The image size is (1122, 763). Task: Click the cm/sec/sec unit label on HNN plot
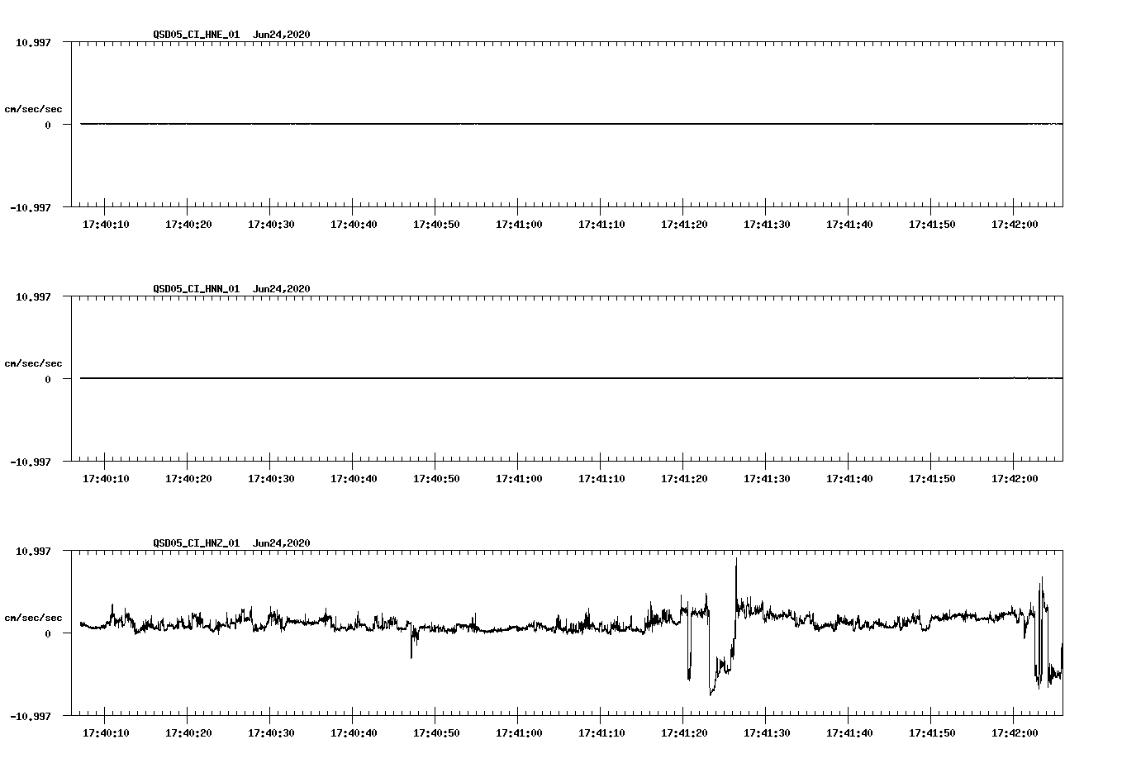pyautogui.click(x=33, y=363)
